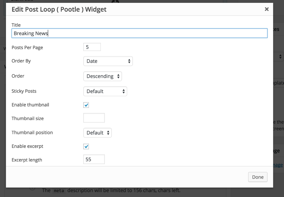The image size is (284, 197).
Task: Select the Excerpt length input field
Action: point(94,159)
